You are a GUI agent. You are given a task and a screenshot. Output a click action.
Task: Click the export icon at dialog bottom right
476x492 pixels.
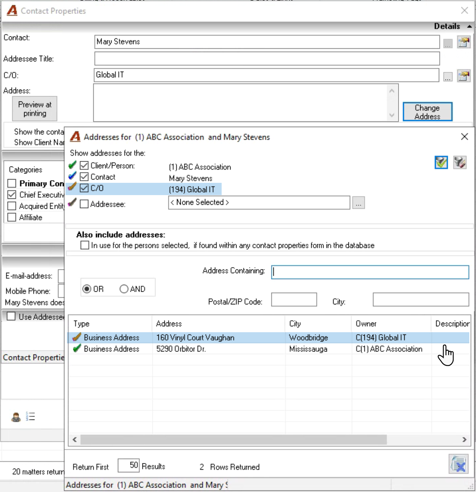[458, 464]
